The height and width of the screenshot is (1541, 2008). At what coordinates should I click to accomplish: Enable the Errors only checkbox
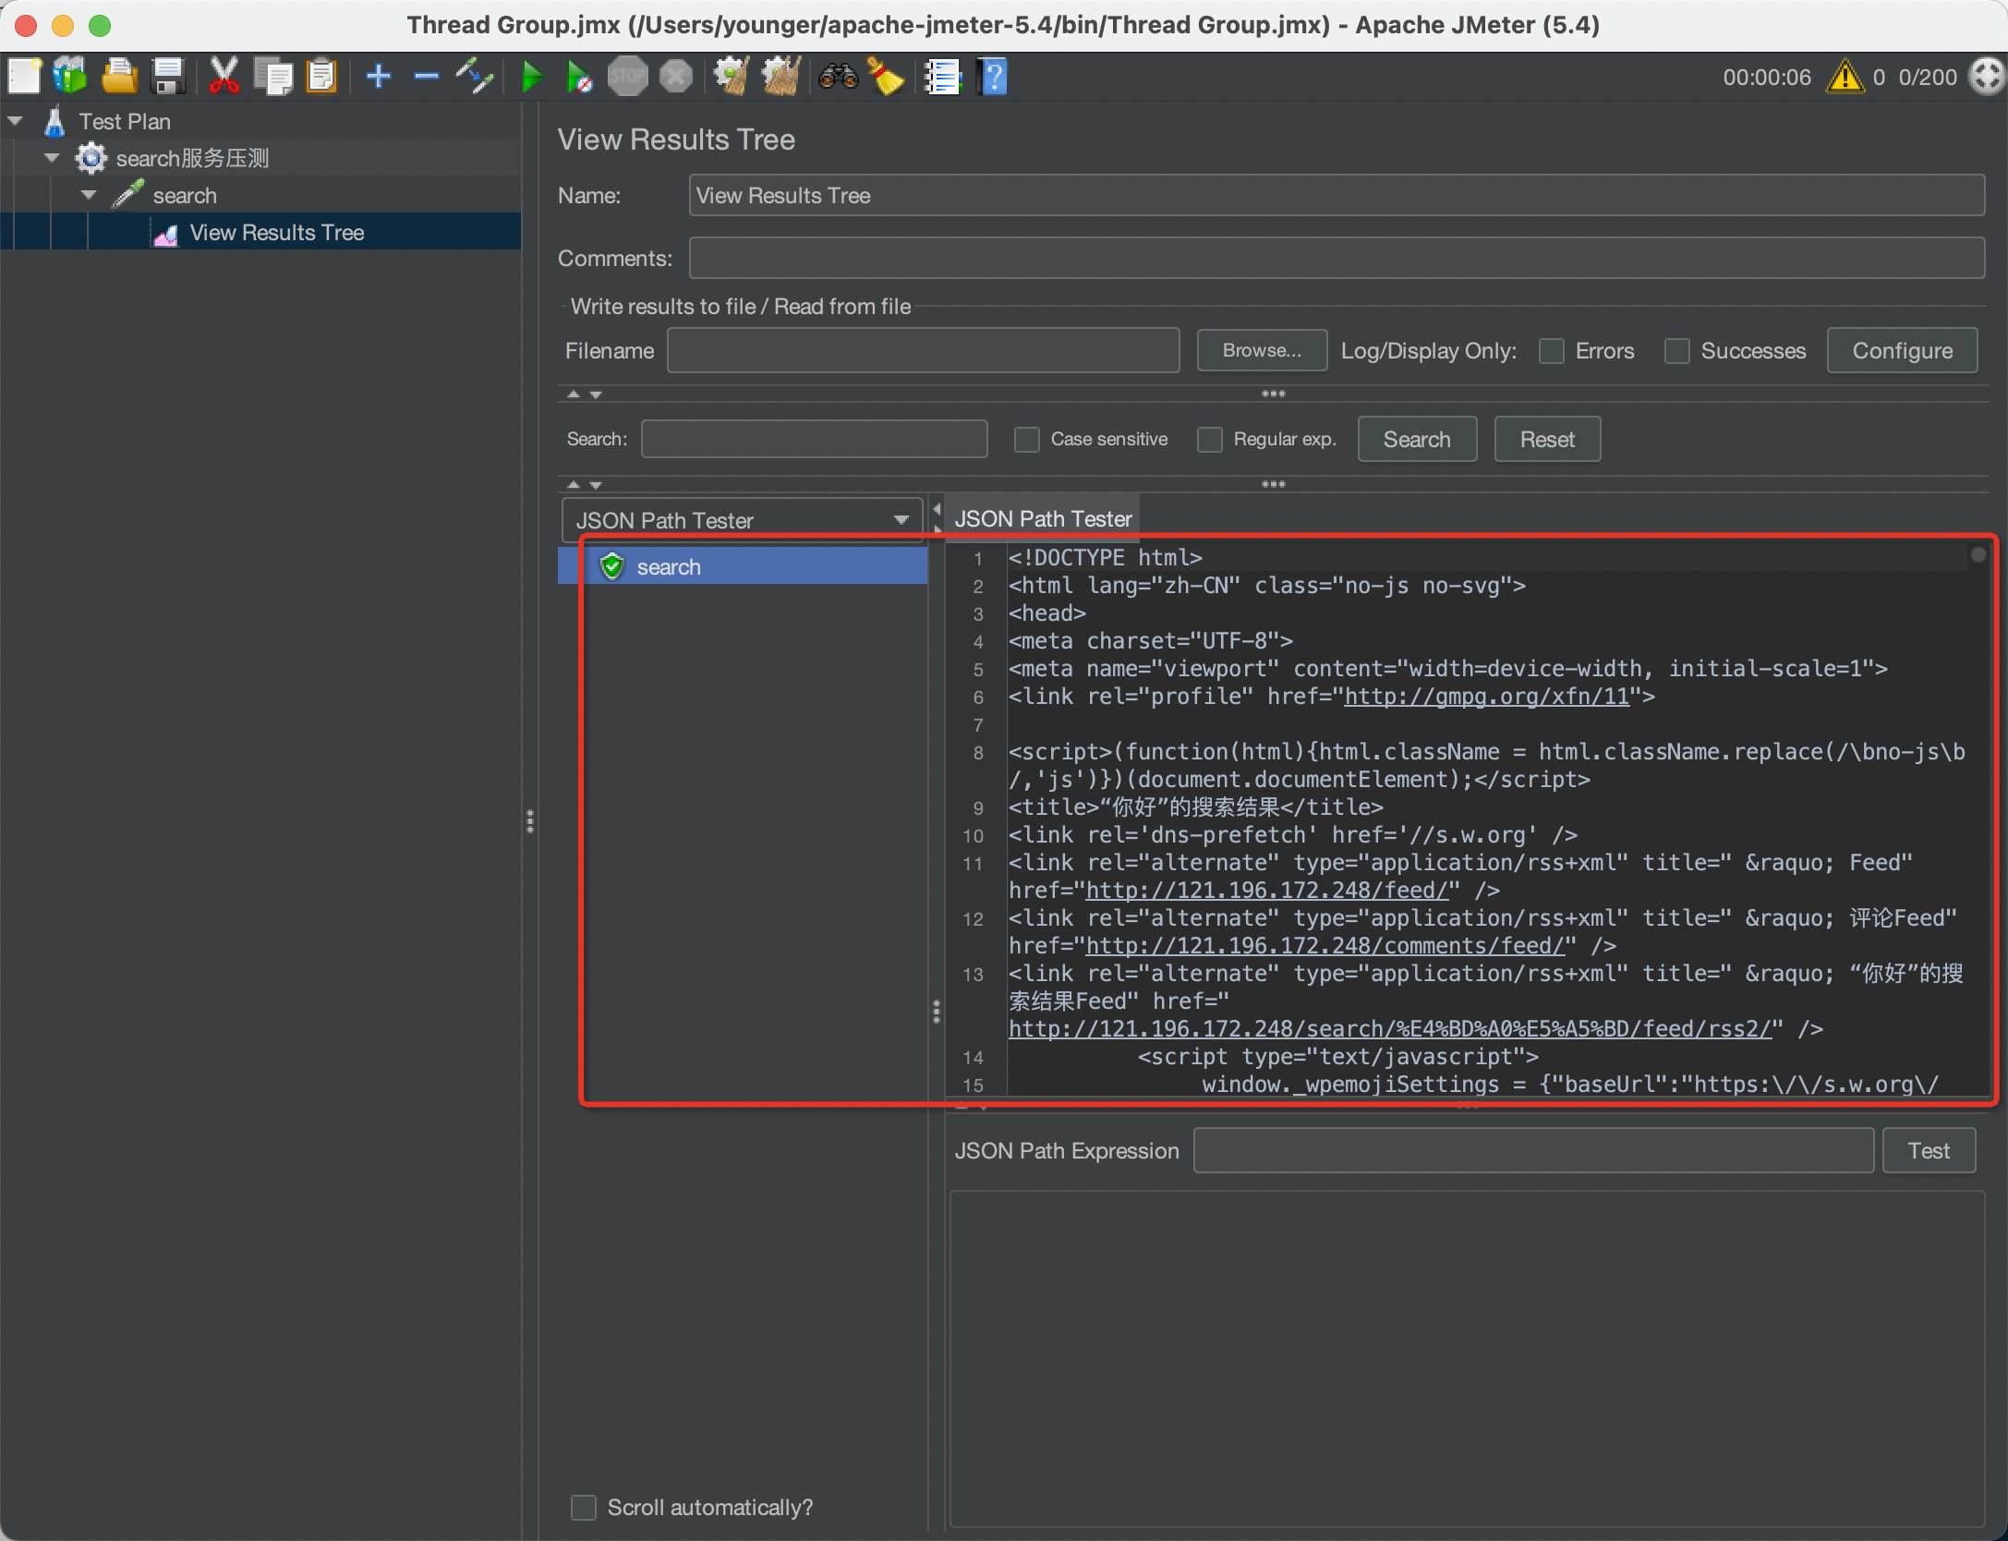tap(1552, 351)
